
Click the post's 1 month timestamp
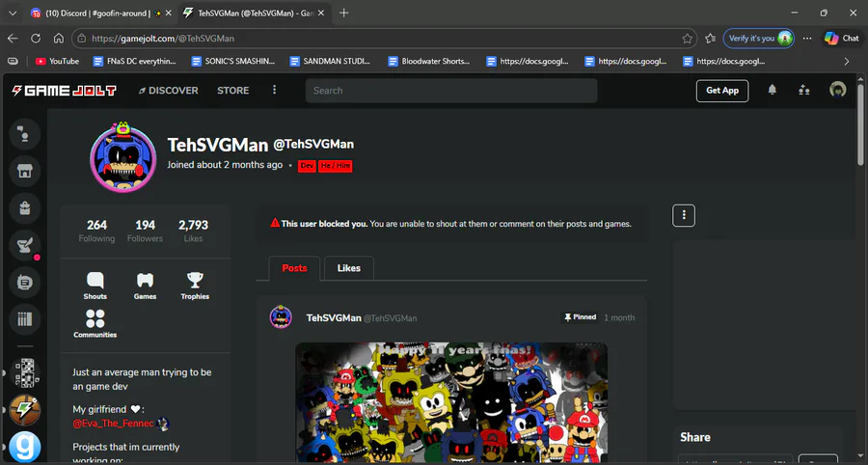click(619, 317)
